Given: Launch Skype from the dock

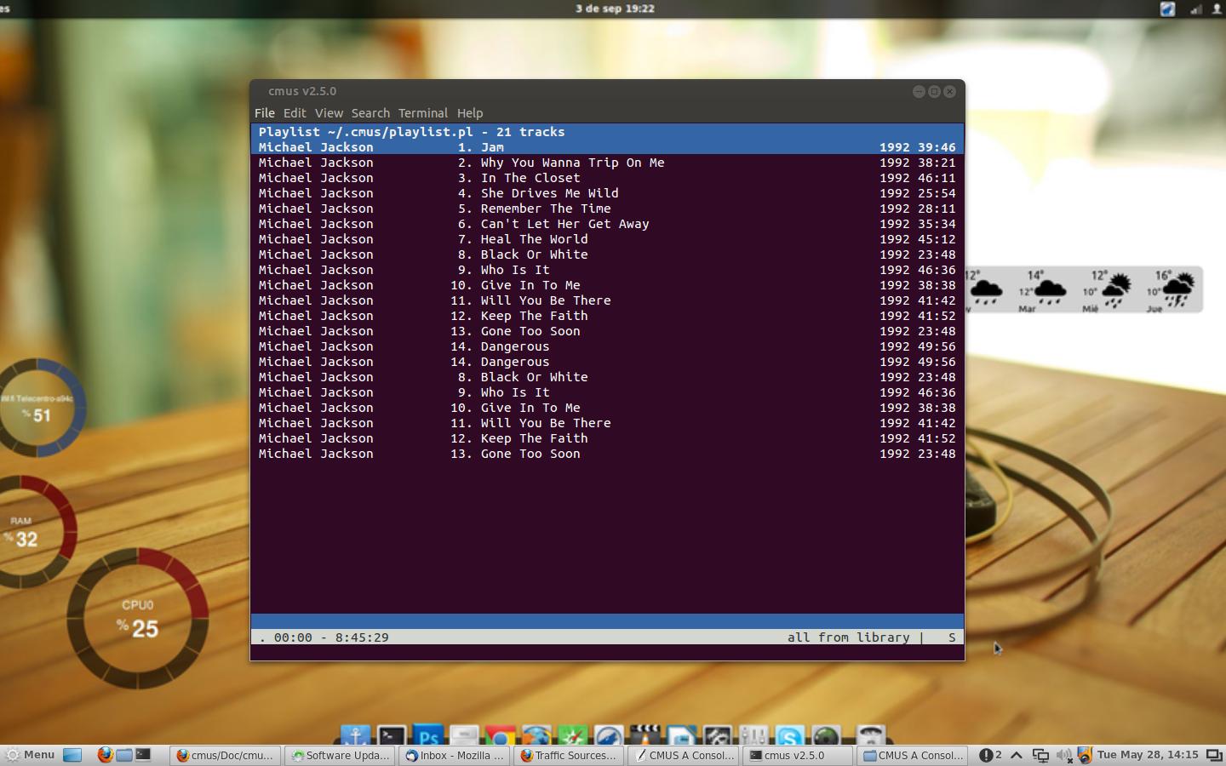Looking at the screenshot, I should [789, 737].
